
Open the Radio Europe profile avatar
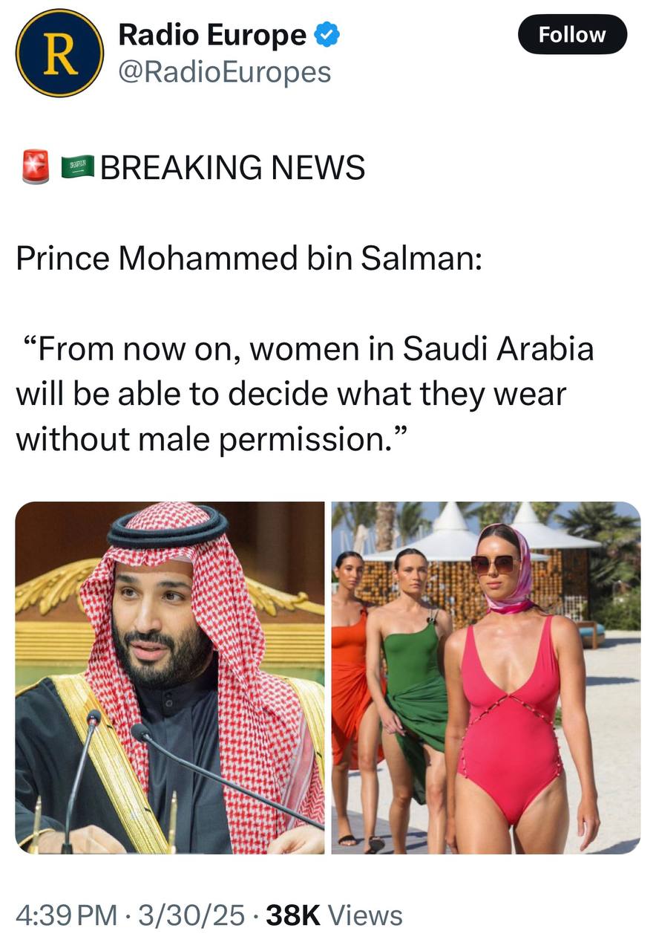tap(59, 53)
